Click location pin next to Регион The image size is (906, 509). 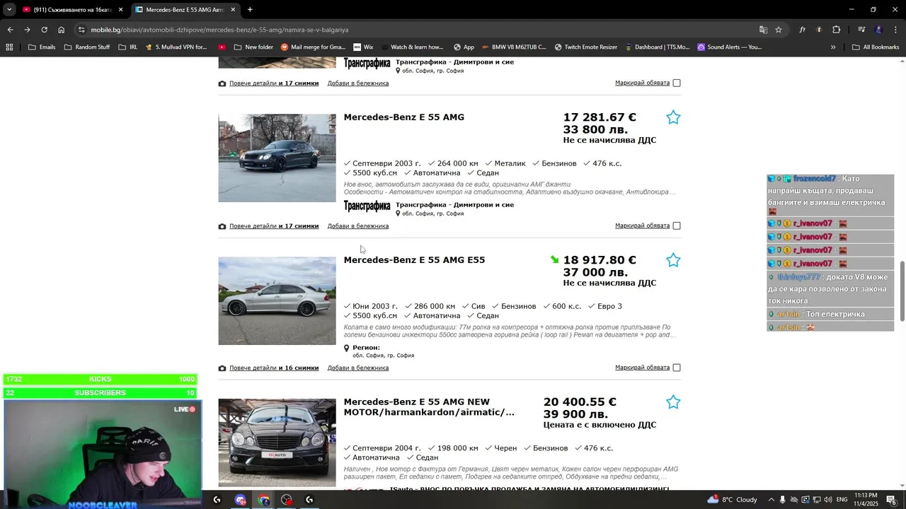click(x=347, y=349)
